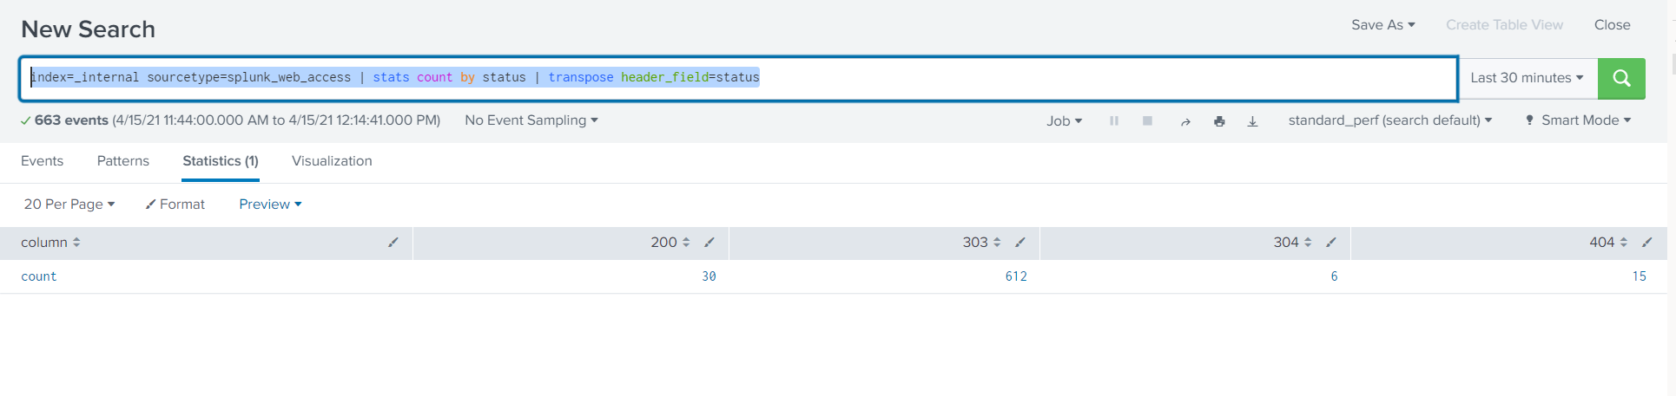This screenshot has width=1676, height=396.
Task: Toggle sort on the 303 column
Action: point(997,243)
